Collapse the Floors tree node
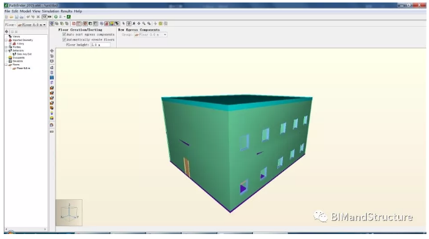Screen dimensions: 429x239 point(7,65)
